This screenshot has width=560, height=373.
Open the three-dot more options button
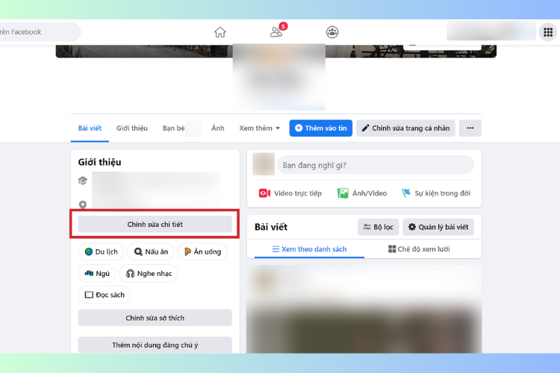pyautogui.click(x=470, y=128)
